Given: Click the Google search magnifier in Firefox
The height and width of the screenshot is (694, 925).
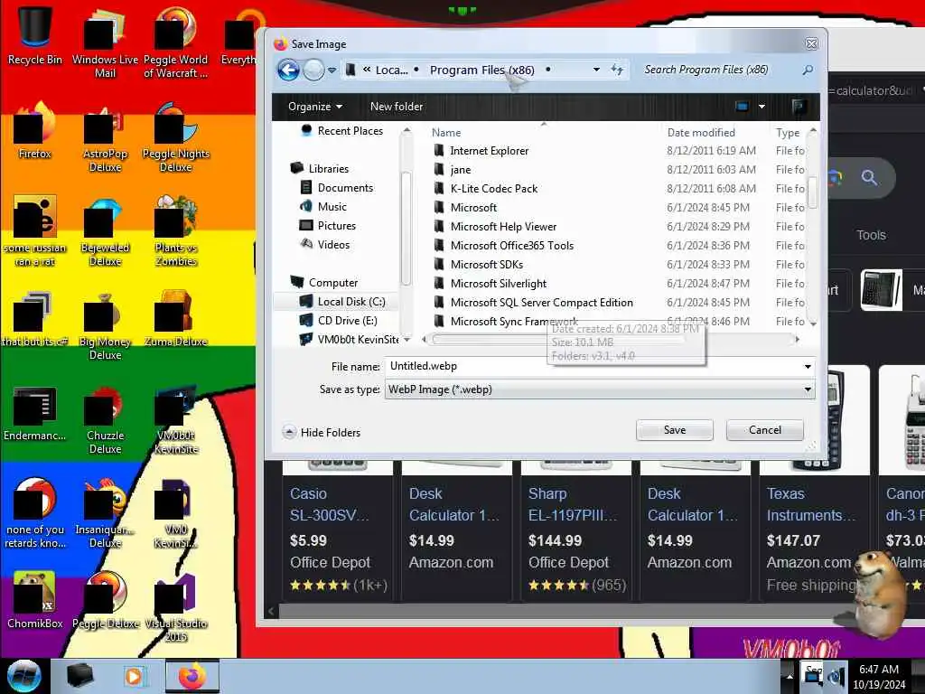Looking at the screenshot, I should (869, 177).
